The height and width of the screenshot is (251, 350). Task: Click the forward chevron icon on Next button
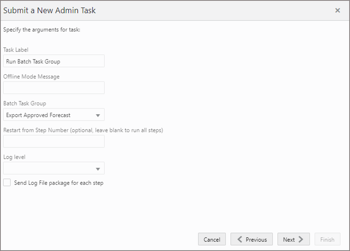(x=301, y=239)
